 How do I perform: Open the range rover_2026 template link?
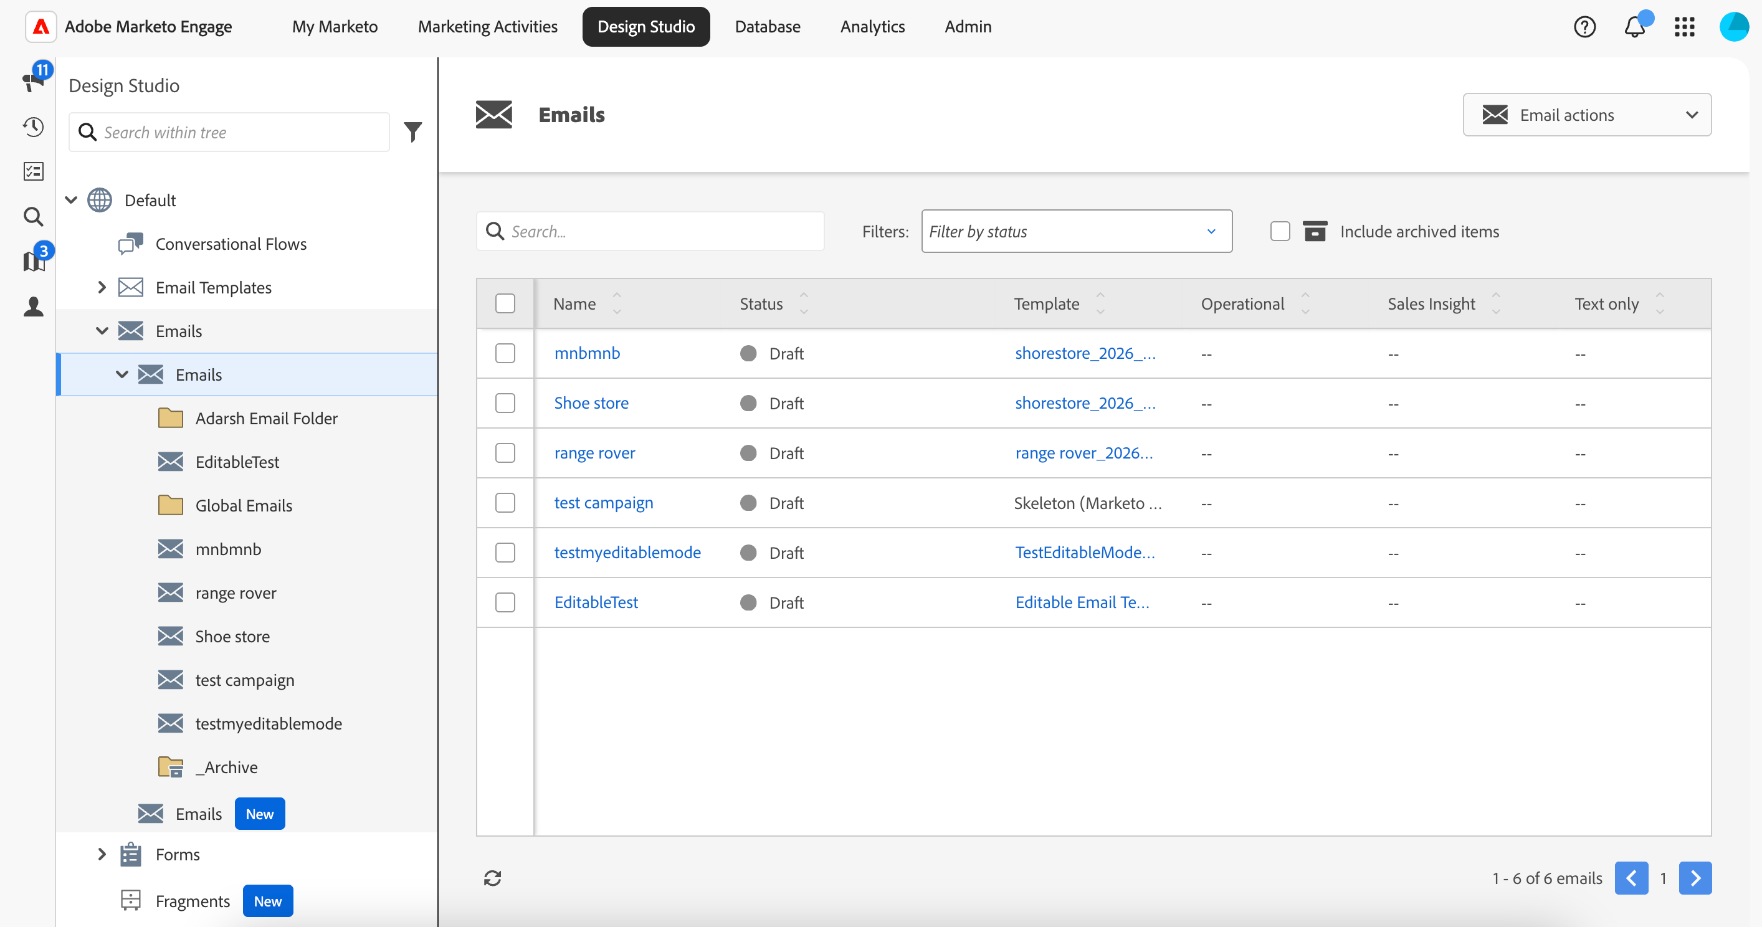click(x=1083, y=453)
